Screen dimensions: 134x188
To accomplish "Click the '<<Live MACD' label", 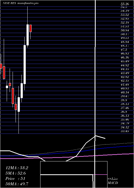I will [x=113, y=181].
